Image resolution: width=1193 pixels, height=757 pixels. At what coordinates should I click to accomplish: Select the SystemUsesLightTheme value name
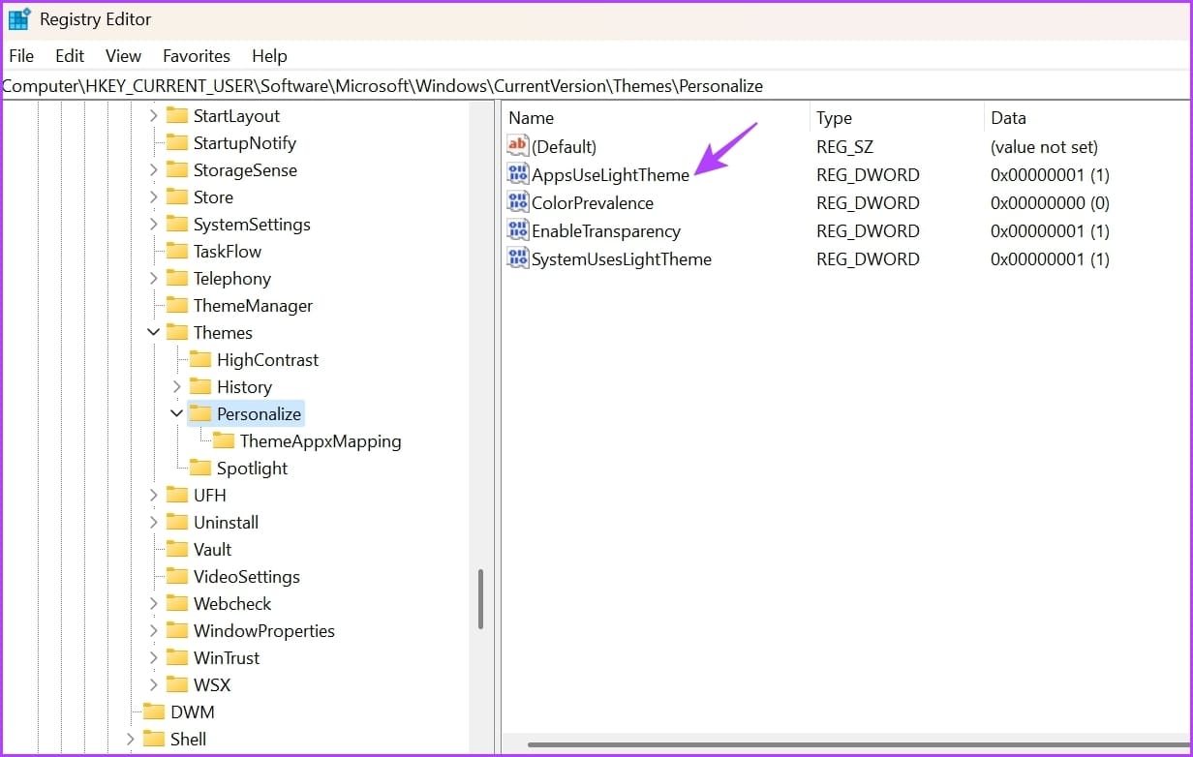click(x=622, y=259)
